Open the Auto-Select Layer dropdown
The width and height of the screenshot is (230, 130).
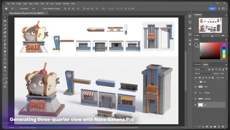coord(35,9)
